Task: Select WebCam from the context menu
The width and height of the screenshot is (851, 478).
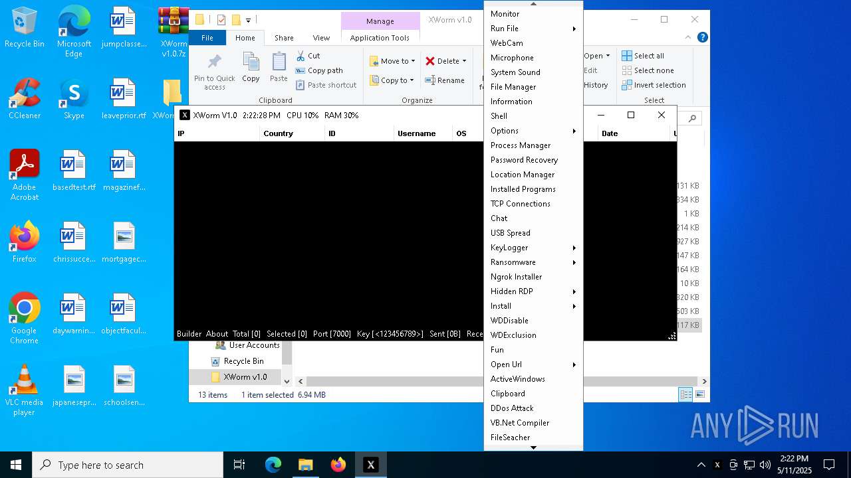Action: [x=533, y=43]
